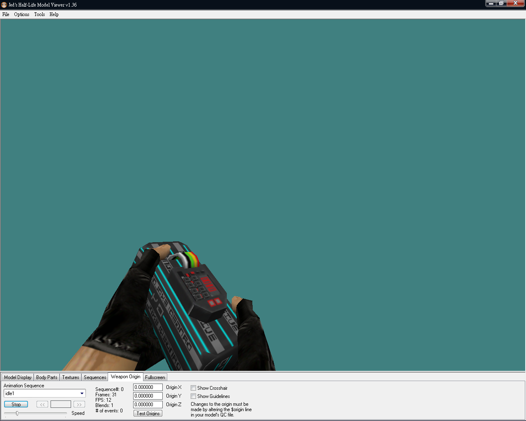Click the Origin Z value field
Image resolution: width=526 pixels, height=421 pixels.
148,405
